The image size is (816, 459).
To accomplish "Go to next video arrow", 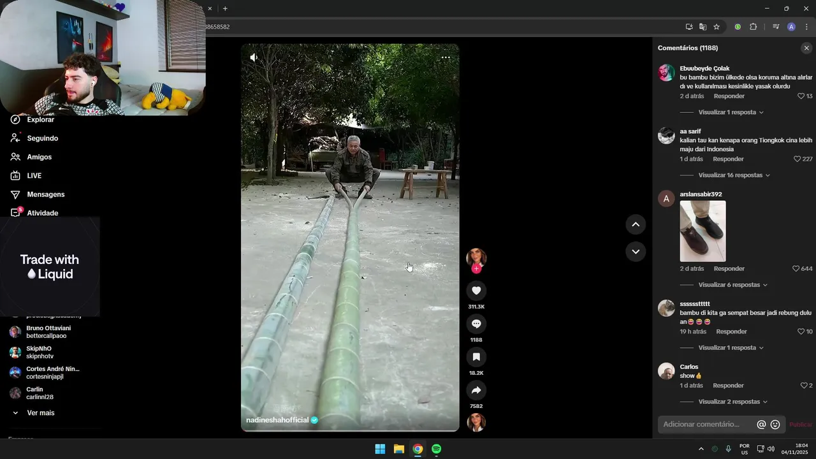I will (x=636, y=252).
